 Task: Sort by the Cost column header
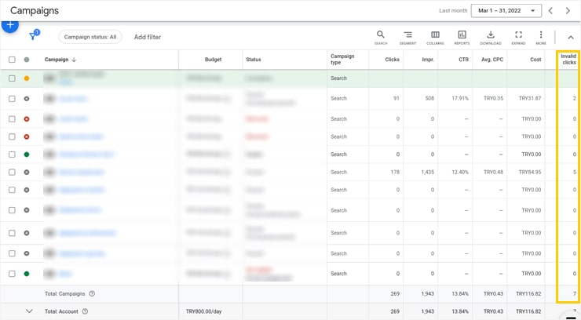coord(535,60)
